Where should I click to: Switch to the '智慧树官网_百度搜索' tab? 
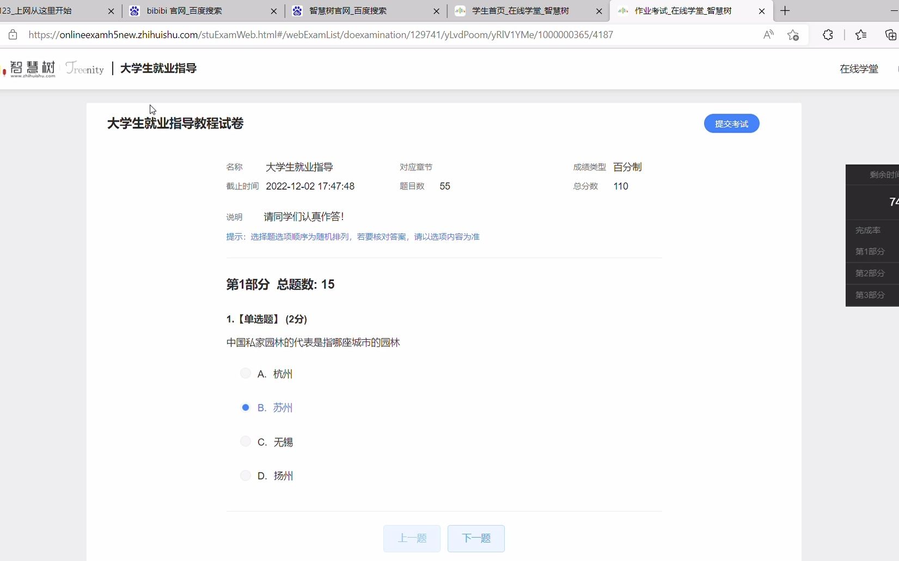click(x=365, y=11)
